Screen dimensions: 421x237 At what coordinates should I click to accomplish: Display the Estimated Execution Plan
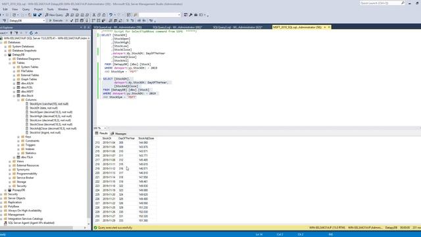point(76,20)
